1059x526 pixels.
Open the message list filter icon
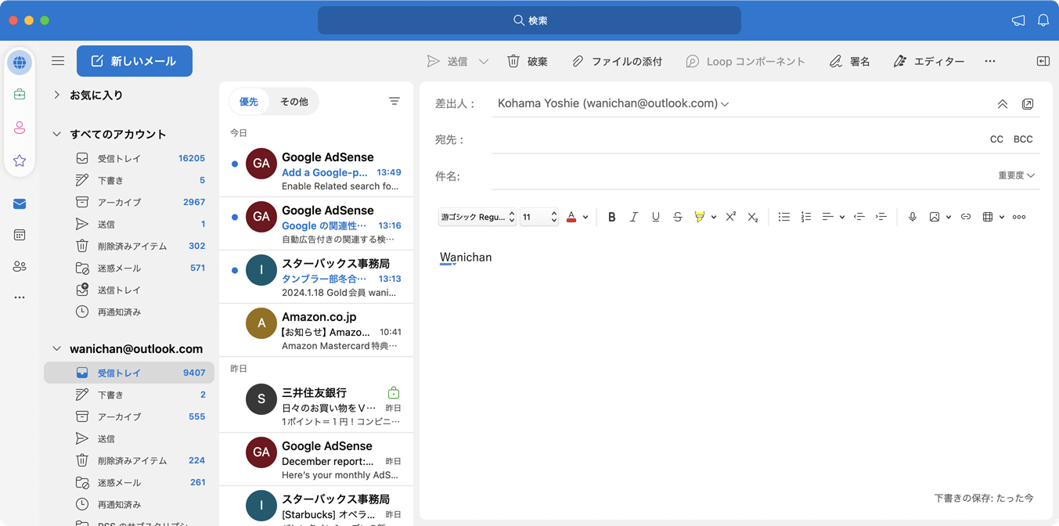tap(394, 101)
